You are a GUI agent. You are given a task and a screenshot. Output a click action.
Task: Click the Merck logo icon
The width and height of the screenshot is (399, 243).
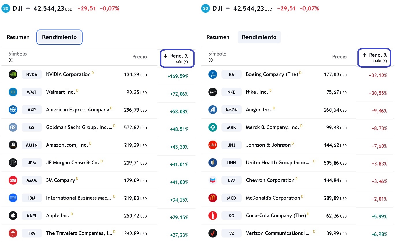click(213, 127)
